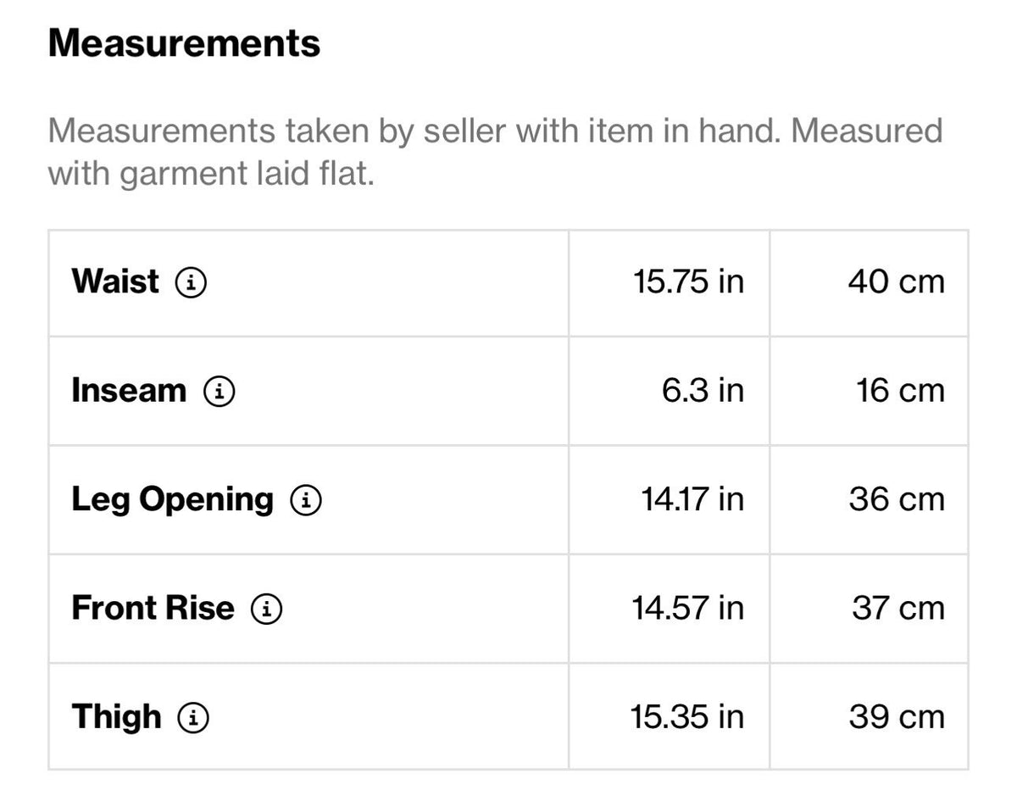The image size is (1017, 796).
Task: Open the info icon beside Leg Opening
Action: [x=306, y=499]
